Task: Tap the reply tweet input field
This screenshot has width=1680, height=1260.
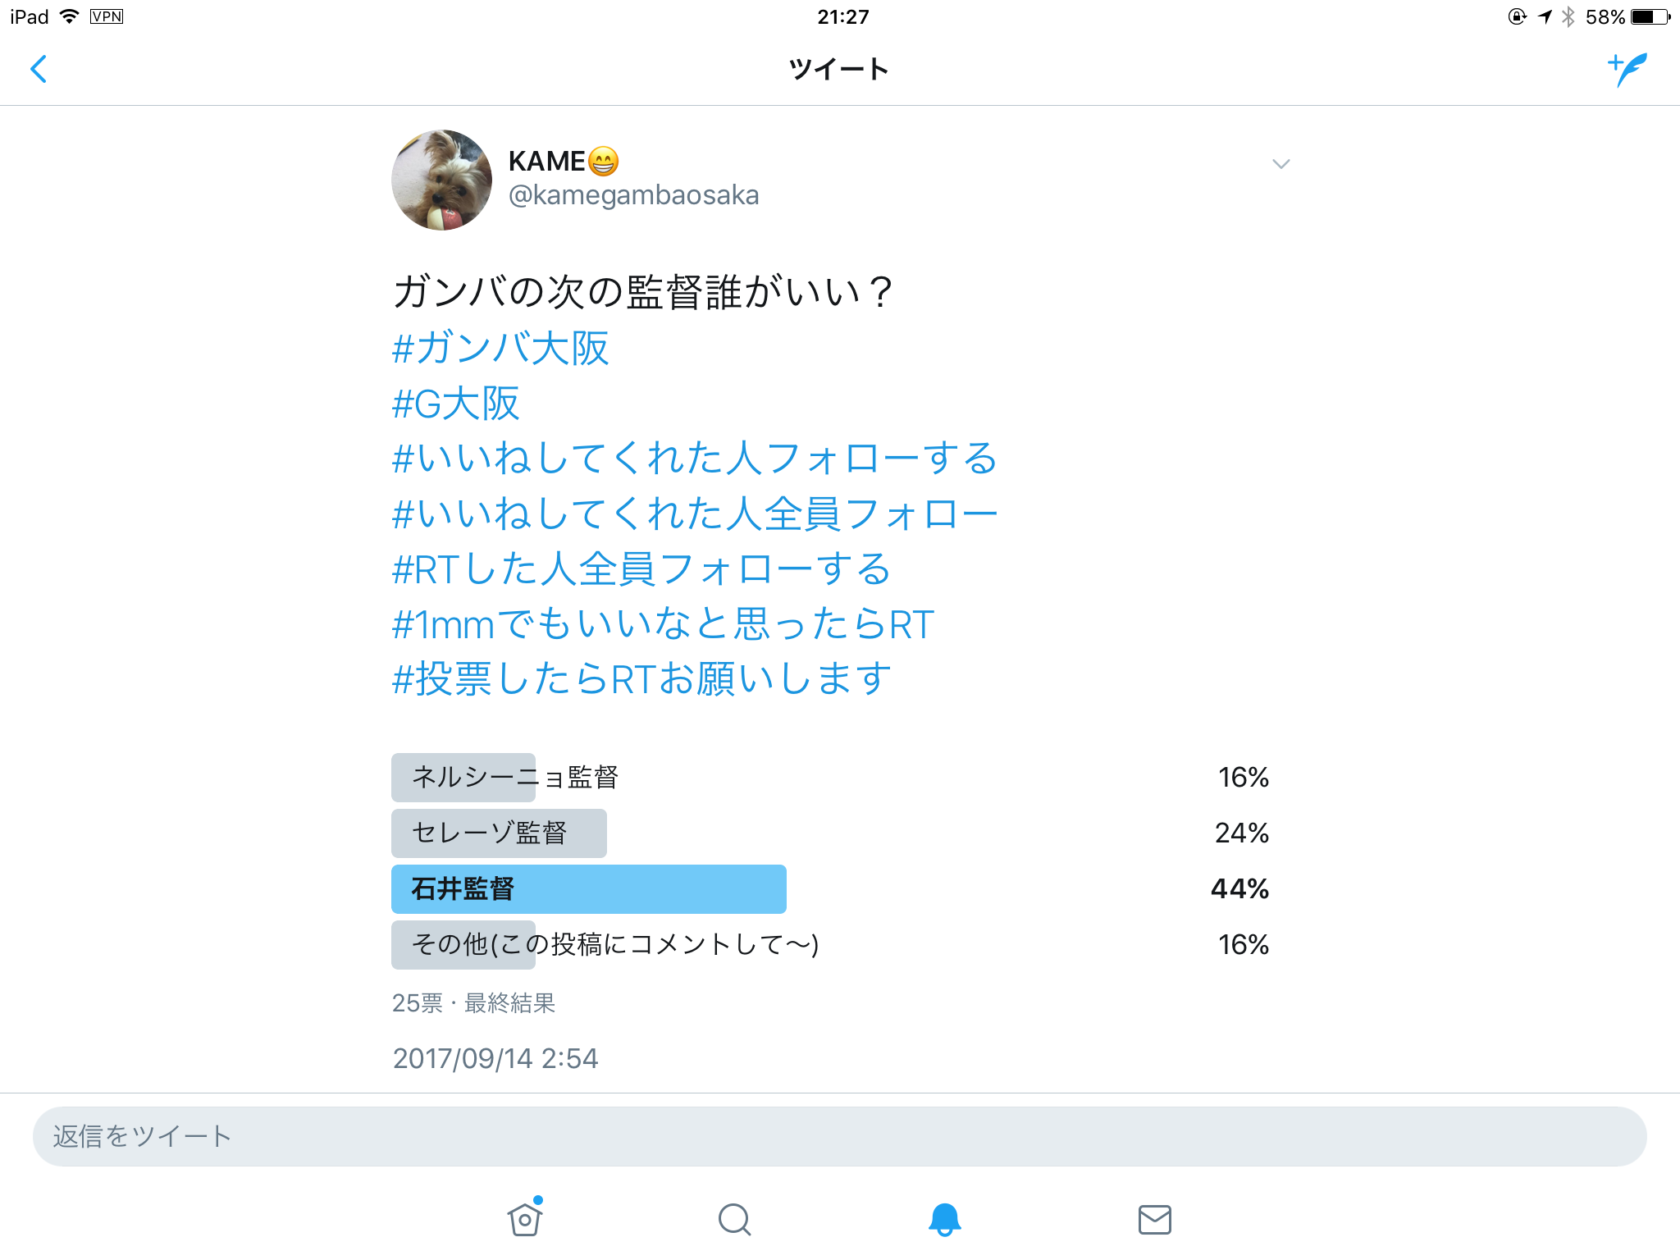Action: coord(839,1136)
